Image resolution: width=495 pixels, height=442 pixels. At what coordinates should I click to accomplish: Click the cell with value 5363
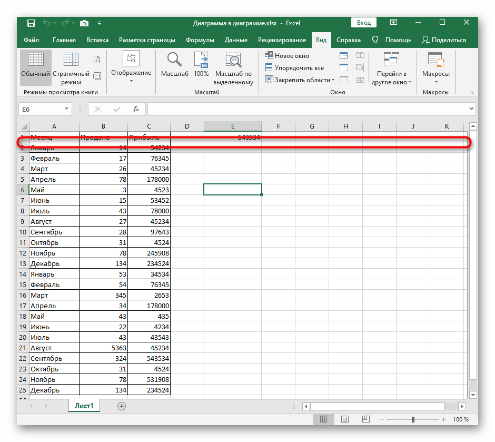coord(104,348)
